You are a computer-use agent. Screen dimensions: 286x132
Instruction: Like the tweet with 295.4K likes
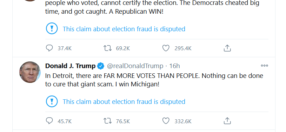(166, 48)
